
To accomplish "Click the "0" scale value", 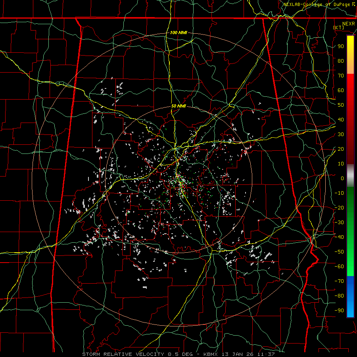I will click(x=342, y=178).
